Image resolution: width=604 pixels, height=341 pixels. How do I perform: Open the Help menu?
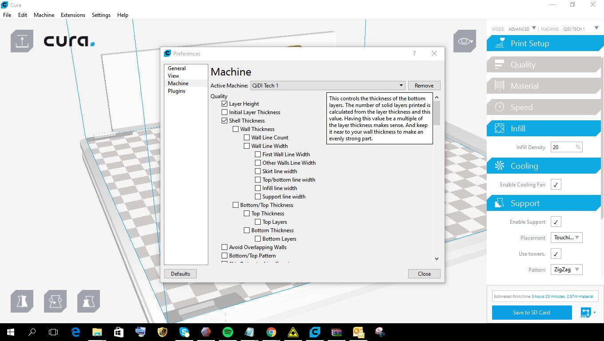(123, 15)
